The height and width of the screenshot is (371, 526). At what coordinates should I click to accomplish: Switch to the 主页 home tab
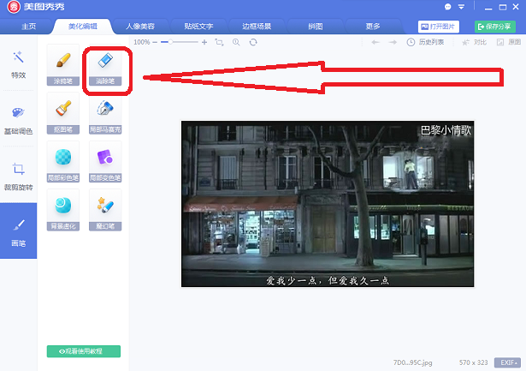pyautogui.click(x=28, y=27)
